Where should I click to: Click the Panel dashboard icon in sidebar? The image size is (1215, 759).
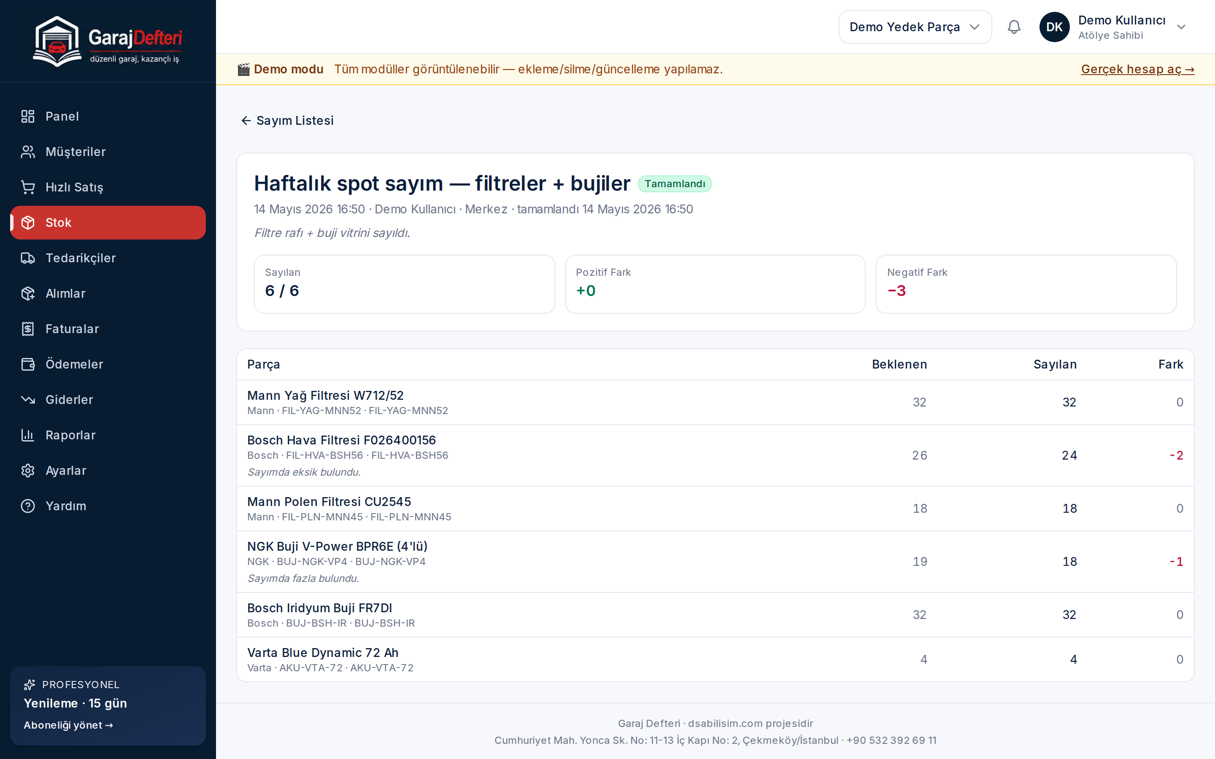[27, 116]
